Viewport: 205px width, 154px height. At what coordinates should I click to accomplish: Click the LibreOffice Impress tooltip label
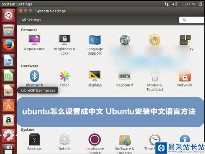pos(38,90)
